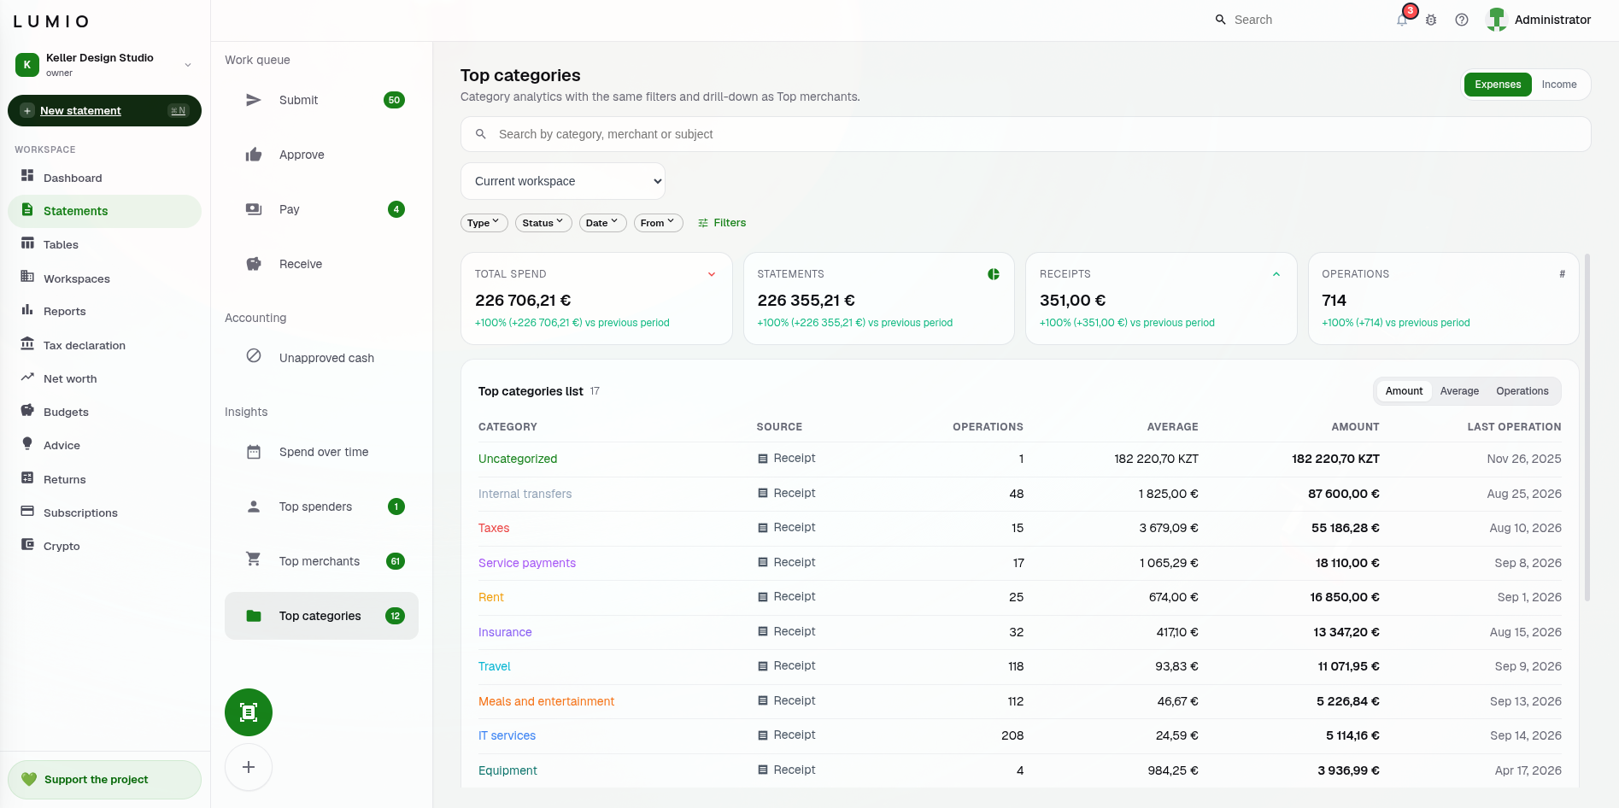Click the New statement button

pyautogui.click(x=105, y=110)
